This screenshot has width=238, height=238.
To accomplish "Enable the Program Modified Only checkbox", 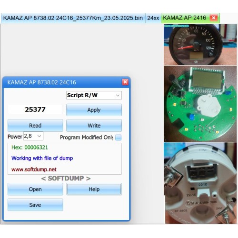I will [119, 138].
